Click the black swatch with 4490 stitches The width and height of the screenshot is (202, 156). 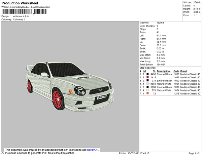point(147,74)
